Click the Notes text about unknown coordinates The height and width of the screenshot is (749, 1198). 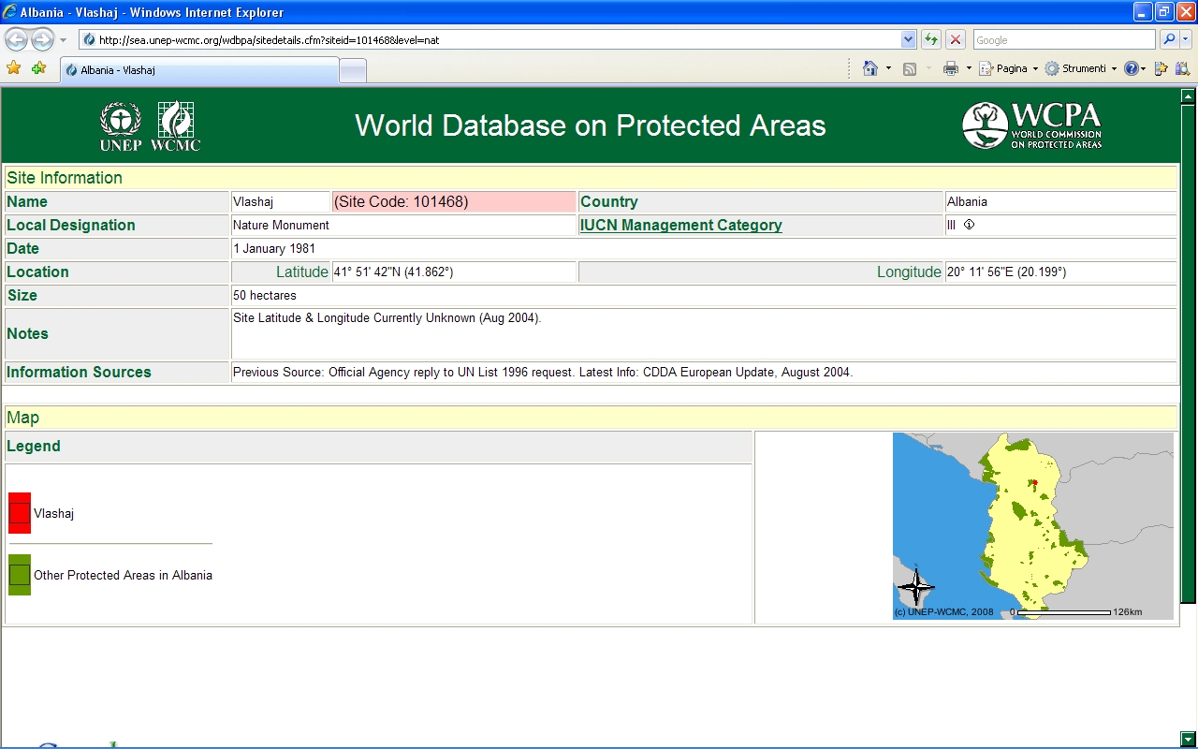point(387,317)
